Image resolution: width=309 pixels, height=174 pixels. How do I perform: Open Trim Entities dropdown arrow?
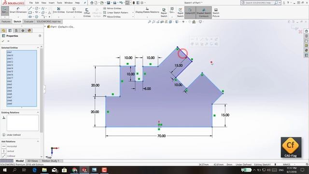59,17
